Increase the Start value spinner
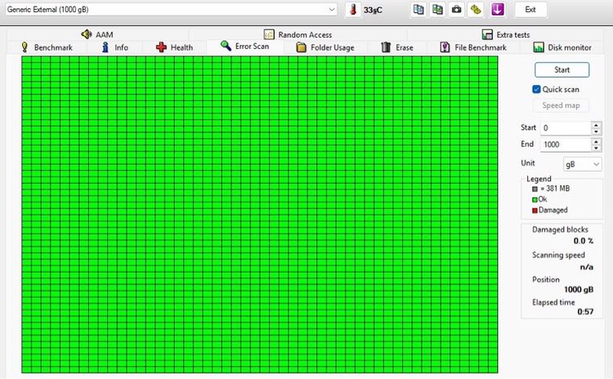The width and height of the screenshot is (613, 379). [x=596, y=125]
